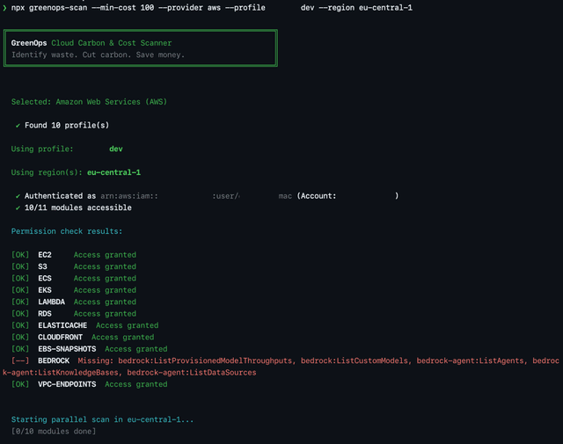Click 'Starting parallel scan in eu-central-1...' line
This screenshot has height=444, width=563.
point(102,419)
